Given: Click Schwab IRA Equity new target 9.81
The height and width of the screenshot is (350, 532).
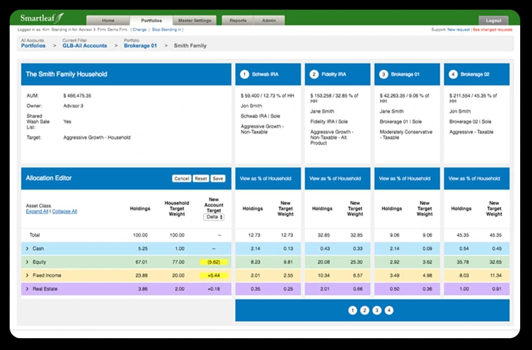Looking at the screenshot, I should (x=288, y=262).
